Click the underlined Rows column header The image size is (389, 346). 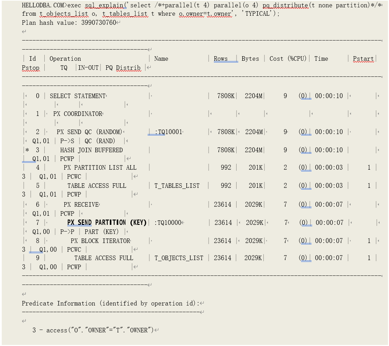pyautogui.click(x=220, y=59)
